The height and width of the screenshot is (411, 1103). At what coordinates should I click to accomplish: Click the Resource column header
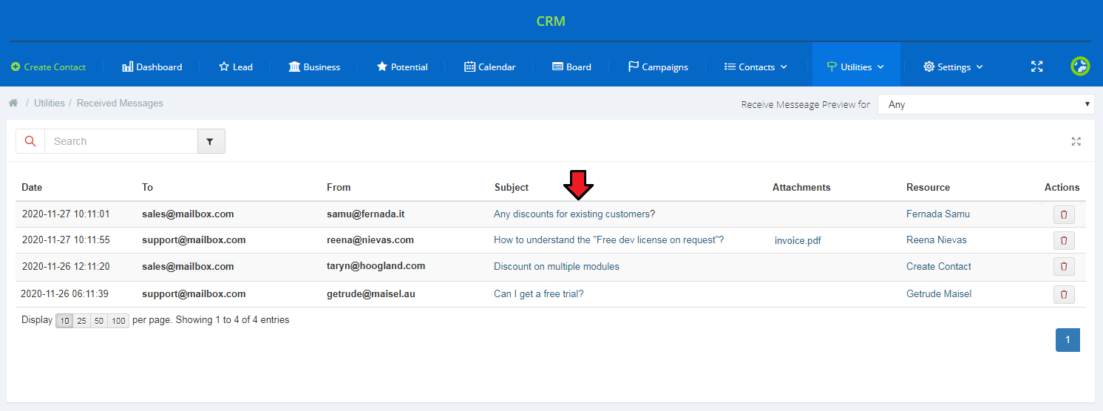(x=928, y=188)
